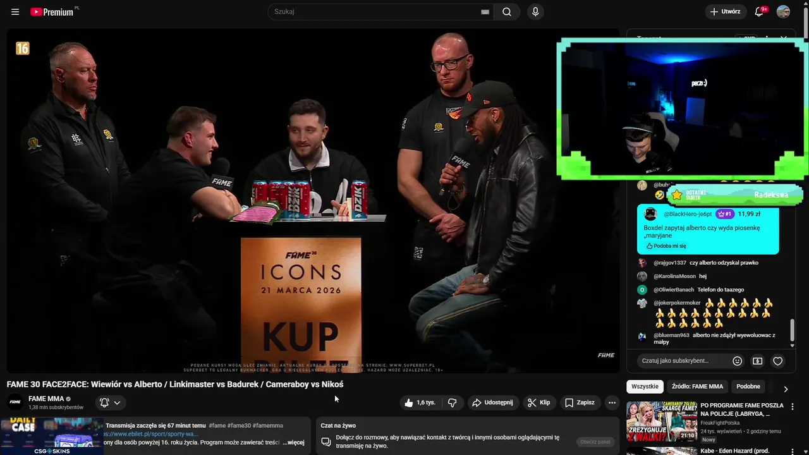Click the Czat na żywo heading
809x455 pixels.
(x=338, y=425)
